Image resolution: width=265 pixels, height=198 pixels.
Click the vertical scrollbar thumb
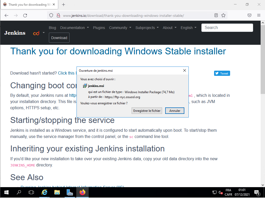(x=263, y=59)
